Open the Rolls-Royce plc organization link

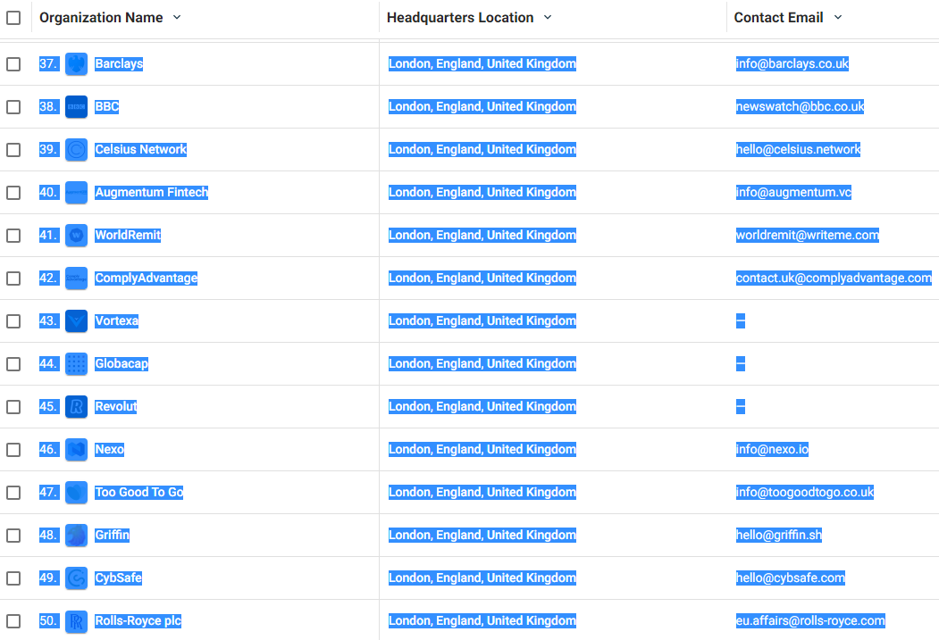[138, 621]
